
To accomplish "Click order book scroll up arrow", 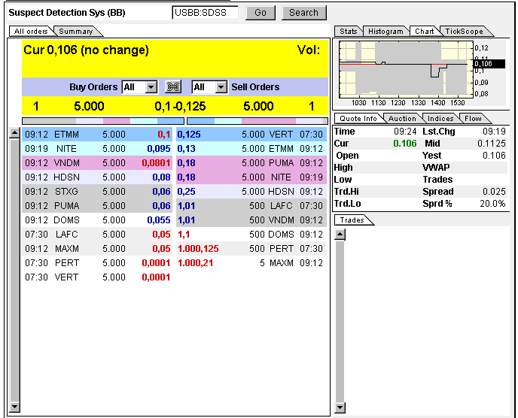I will click(14, 133).
